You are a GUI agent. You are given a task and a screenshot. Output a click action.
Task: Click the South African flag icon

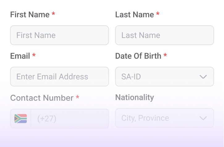pos(21,119)
